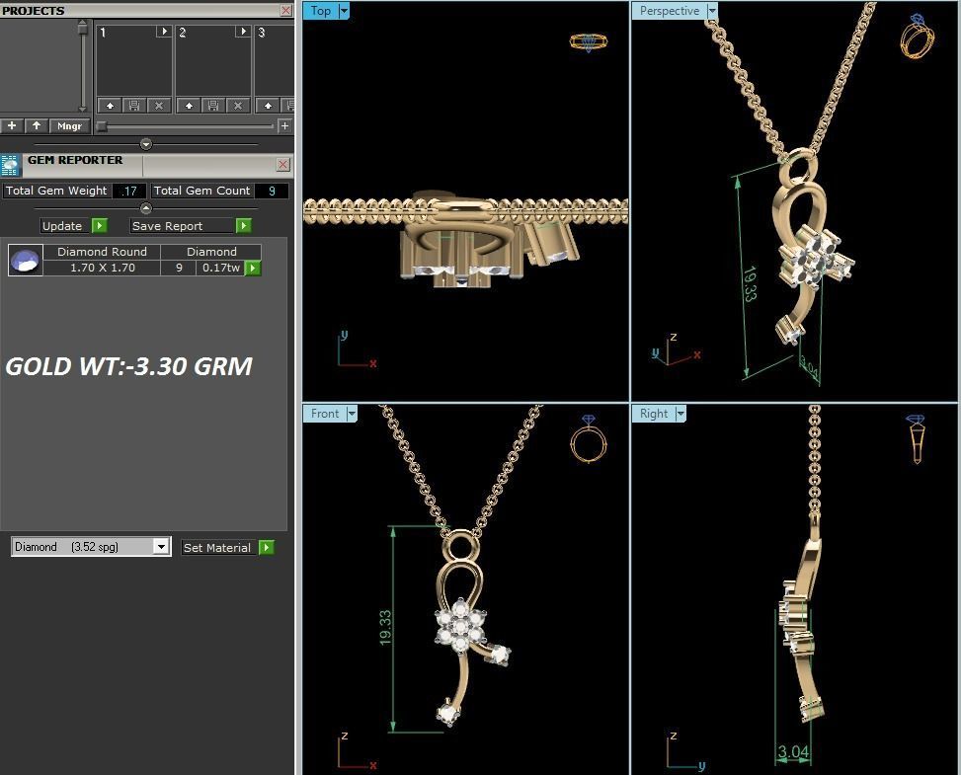
Task: Open the arrow menu of project slot 2
Action: [x=243, y=32]
